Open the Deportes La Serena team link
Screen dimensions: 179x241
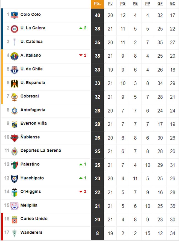41,151
